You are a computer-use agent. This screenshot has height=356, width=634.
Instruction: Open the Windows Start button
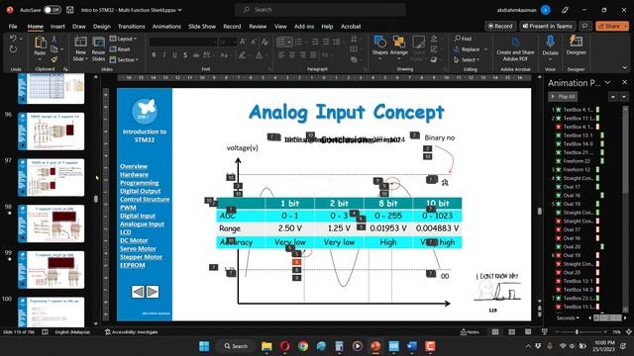pyautogui.click(x=204, y=346)
